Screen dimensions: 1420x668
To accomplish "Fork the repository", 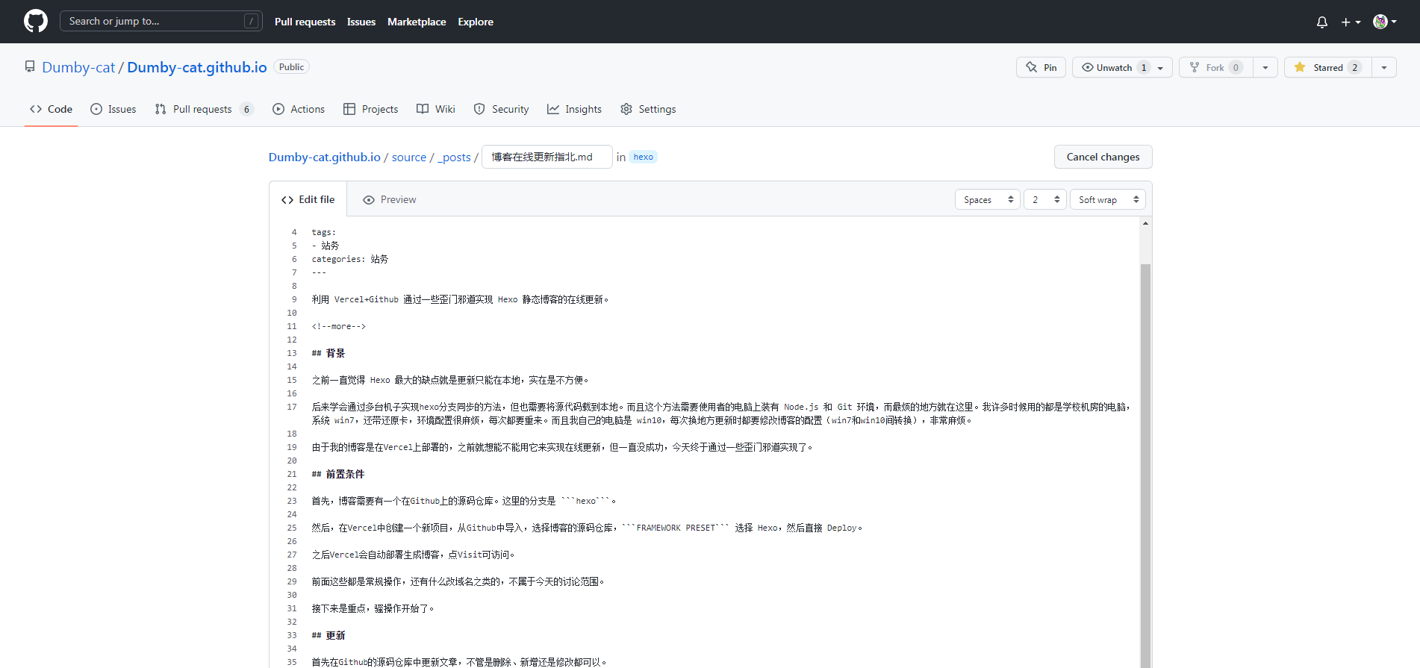I will pyautogui.click(x=1215, y=67).
